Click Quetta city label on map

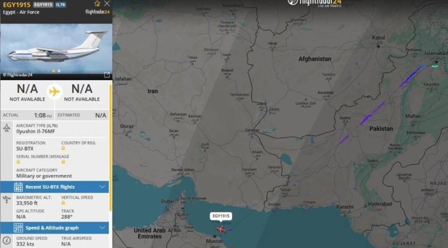pyautogui.click(x=345, y=118)
